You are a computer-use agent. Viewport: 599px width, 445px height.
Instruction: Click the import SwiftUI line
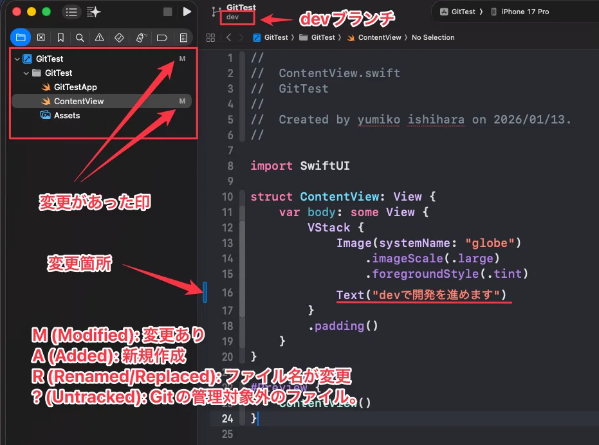coord(300,166)
